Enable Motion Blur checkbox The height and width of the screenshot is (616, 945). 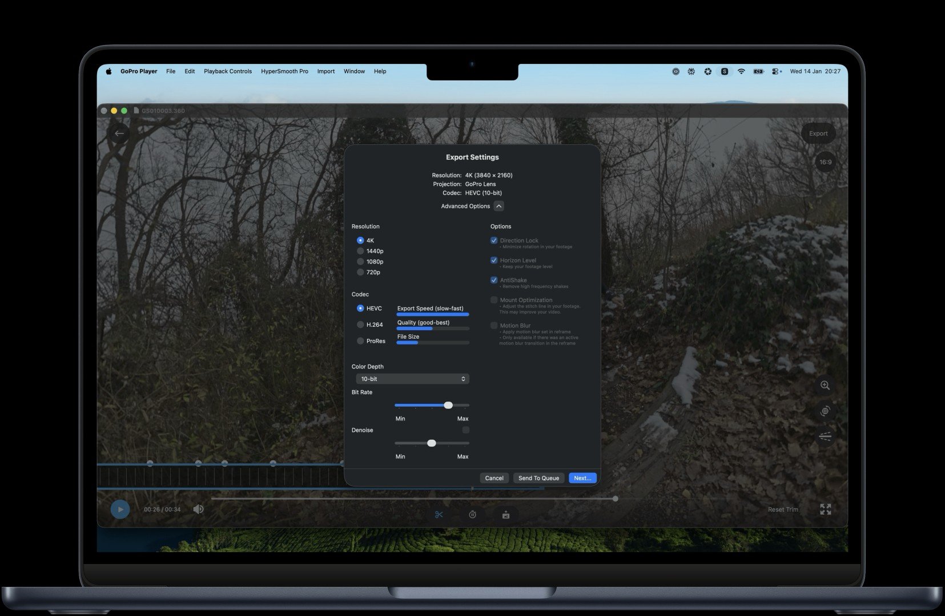494,326
